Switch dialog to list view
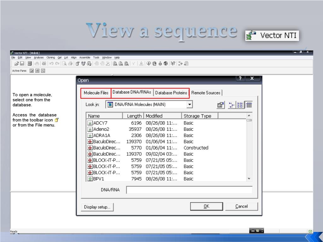Image resolution: width=323 pixels, height=242 pixels. tap(240, 105)
